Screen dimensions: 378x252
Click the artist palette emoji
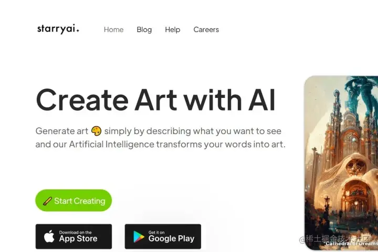point(96,131)
